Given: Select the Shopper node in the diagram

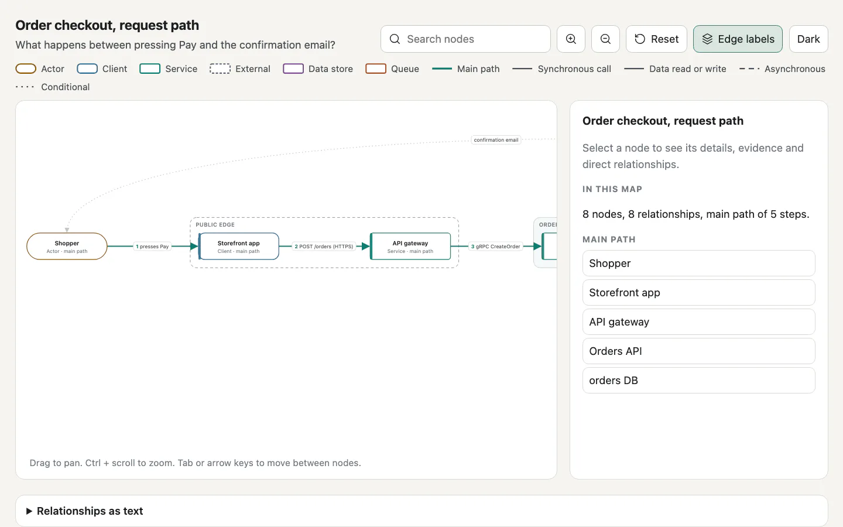Looking at the screenshot, I should 67,247.
